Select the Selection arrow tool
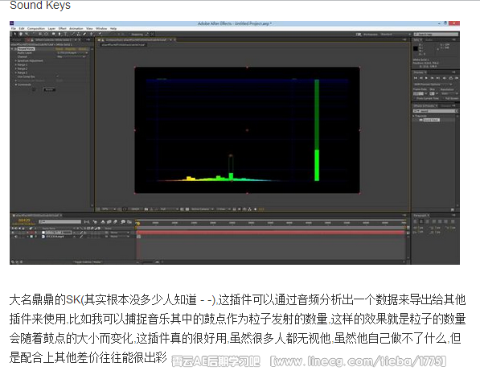The width and height of the screenshot is (480, 375). coord(14,34)
